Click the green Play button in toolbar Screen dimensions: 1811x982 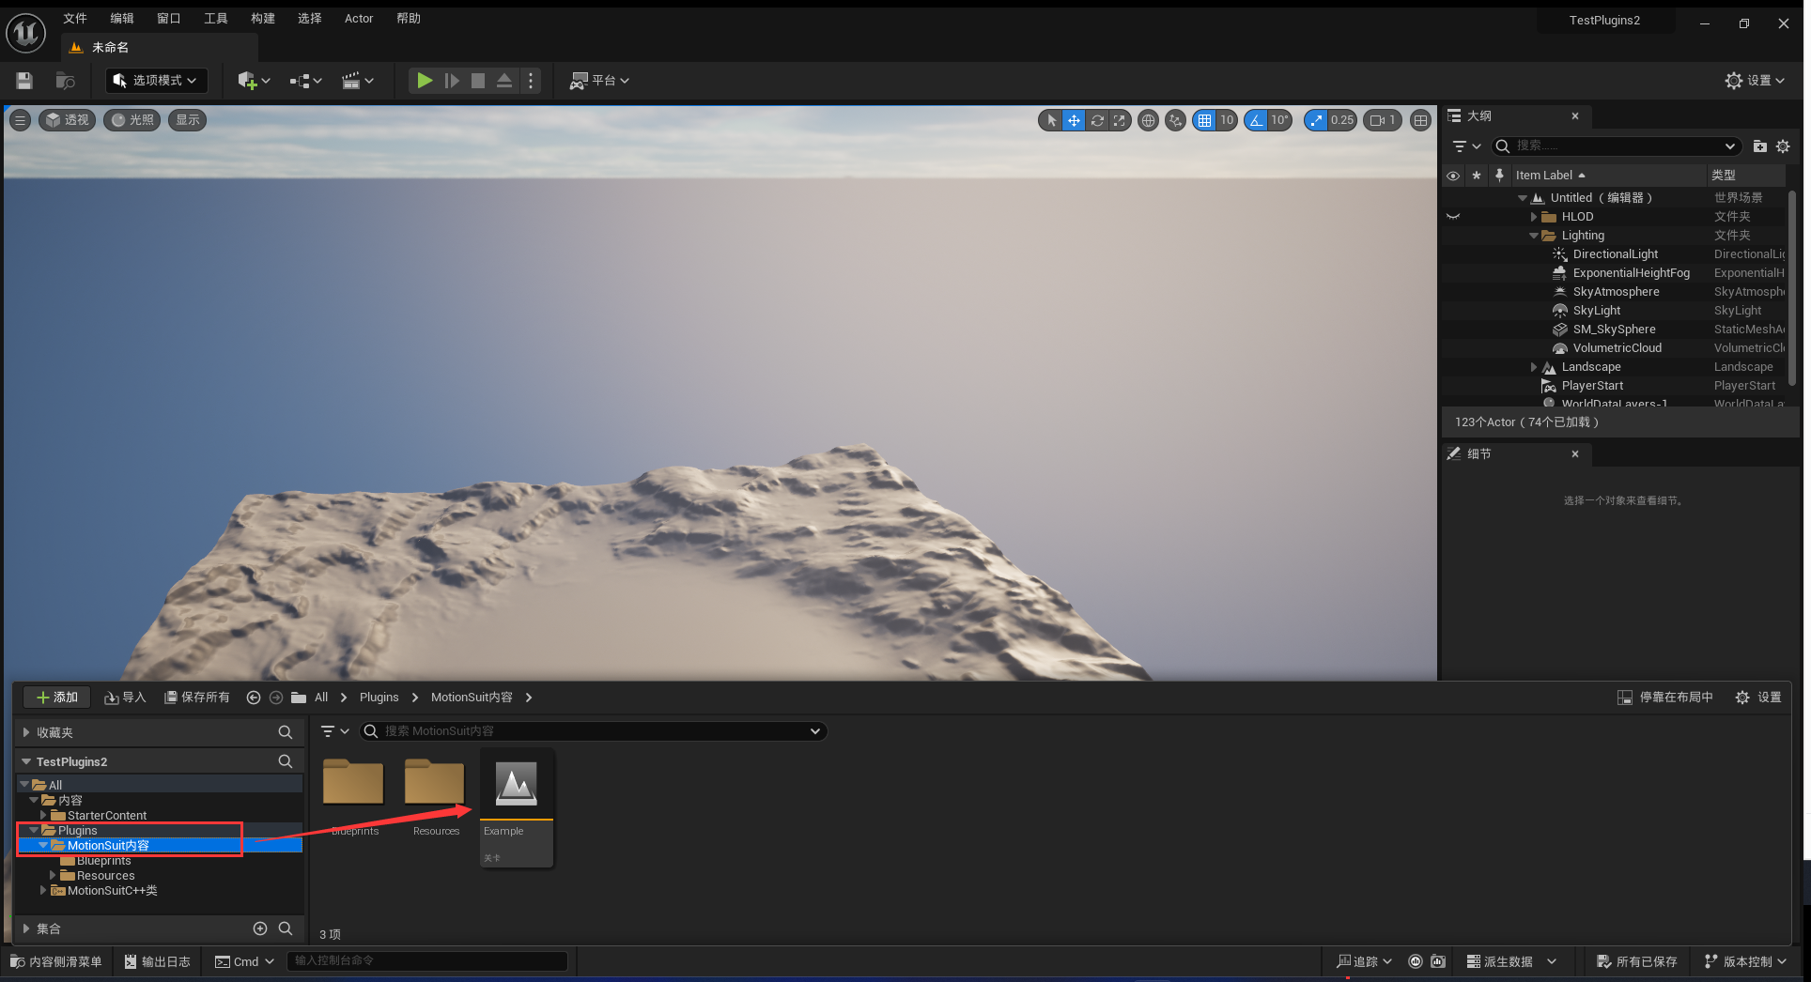[x=425, y=81]
